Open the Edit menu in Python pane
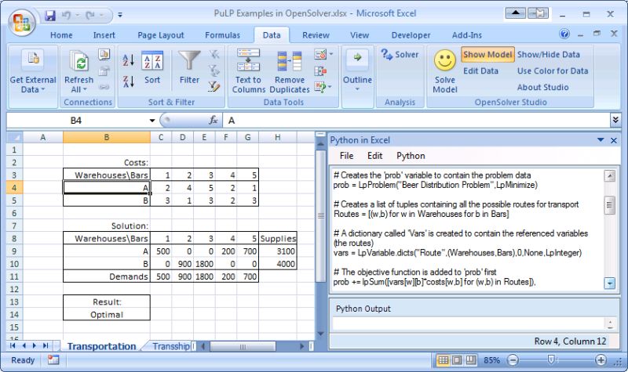628x372 pixels. tap(375, 156)
